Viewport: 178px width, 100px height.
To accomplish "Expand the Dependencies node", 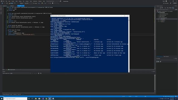I will (x=158, y=15).
